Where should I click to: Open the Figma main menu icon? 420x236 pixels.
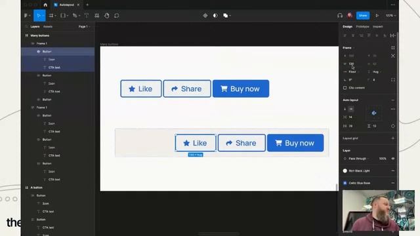tap(26, 16)
